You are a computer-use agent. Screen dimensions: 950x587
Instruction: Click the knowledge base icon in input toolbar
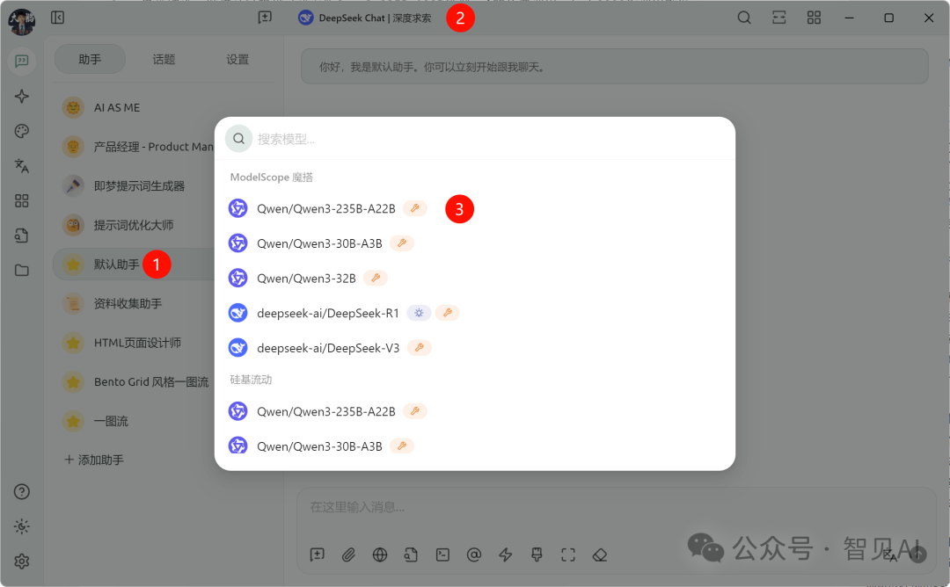[x=412, y=554]
